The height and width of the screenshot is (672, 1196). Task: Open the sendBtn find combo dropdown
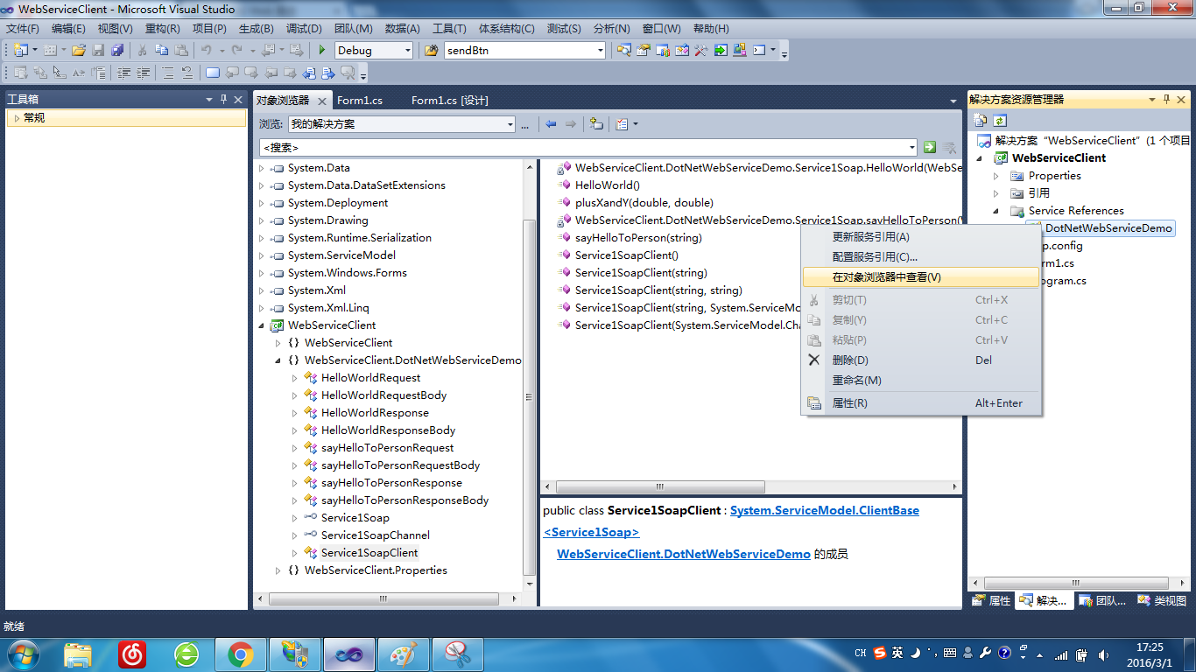pos(600,51)
